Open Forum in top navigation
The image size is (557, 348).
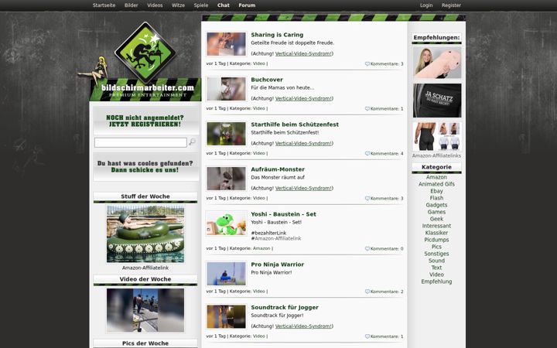coord(247,5)
